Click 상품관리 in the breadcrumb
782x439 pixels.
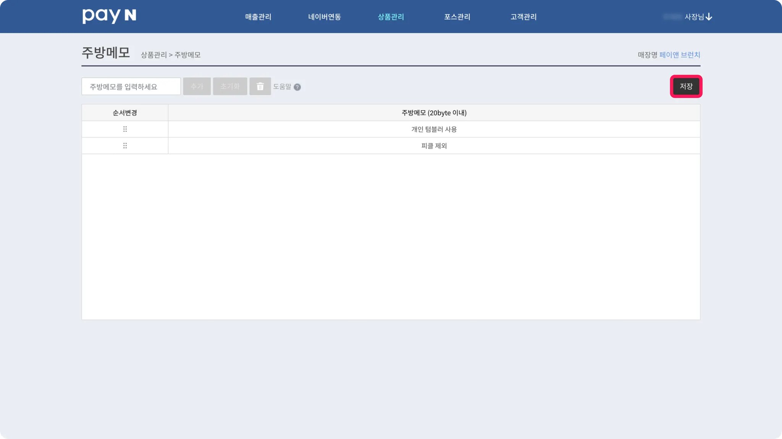[x=153, y=55]
